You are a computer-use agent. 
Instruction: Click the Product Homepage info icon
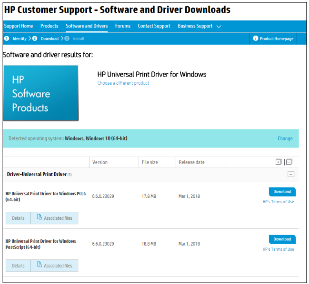pyautogui.click(x=256, y=38)
